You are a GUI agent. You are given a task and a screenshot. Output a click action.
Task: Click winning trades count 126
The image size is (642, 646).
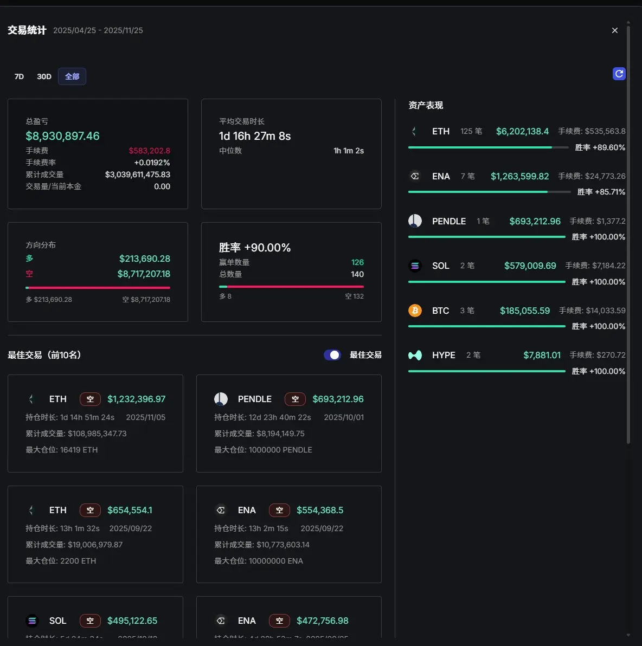point(357,262)
